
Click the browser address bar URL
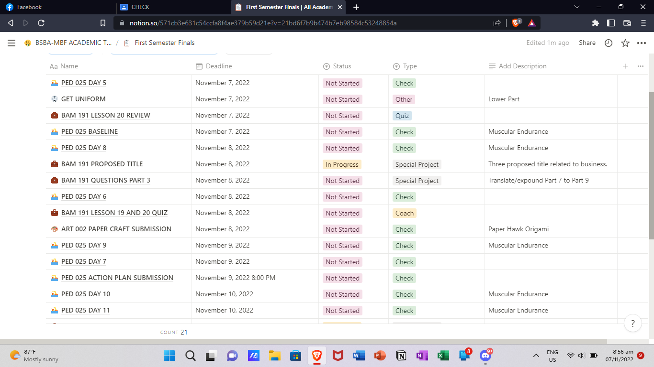tap(263, 23)
